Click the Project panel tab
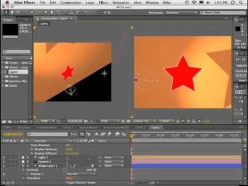The width and height of the screenshot is (248, 186). (8, 20)
